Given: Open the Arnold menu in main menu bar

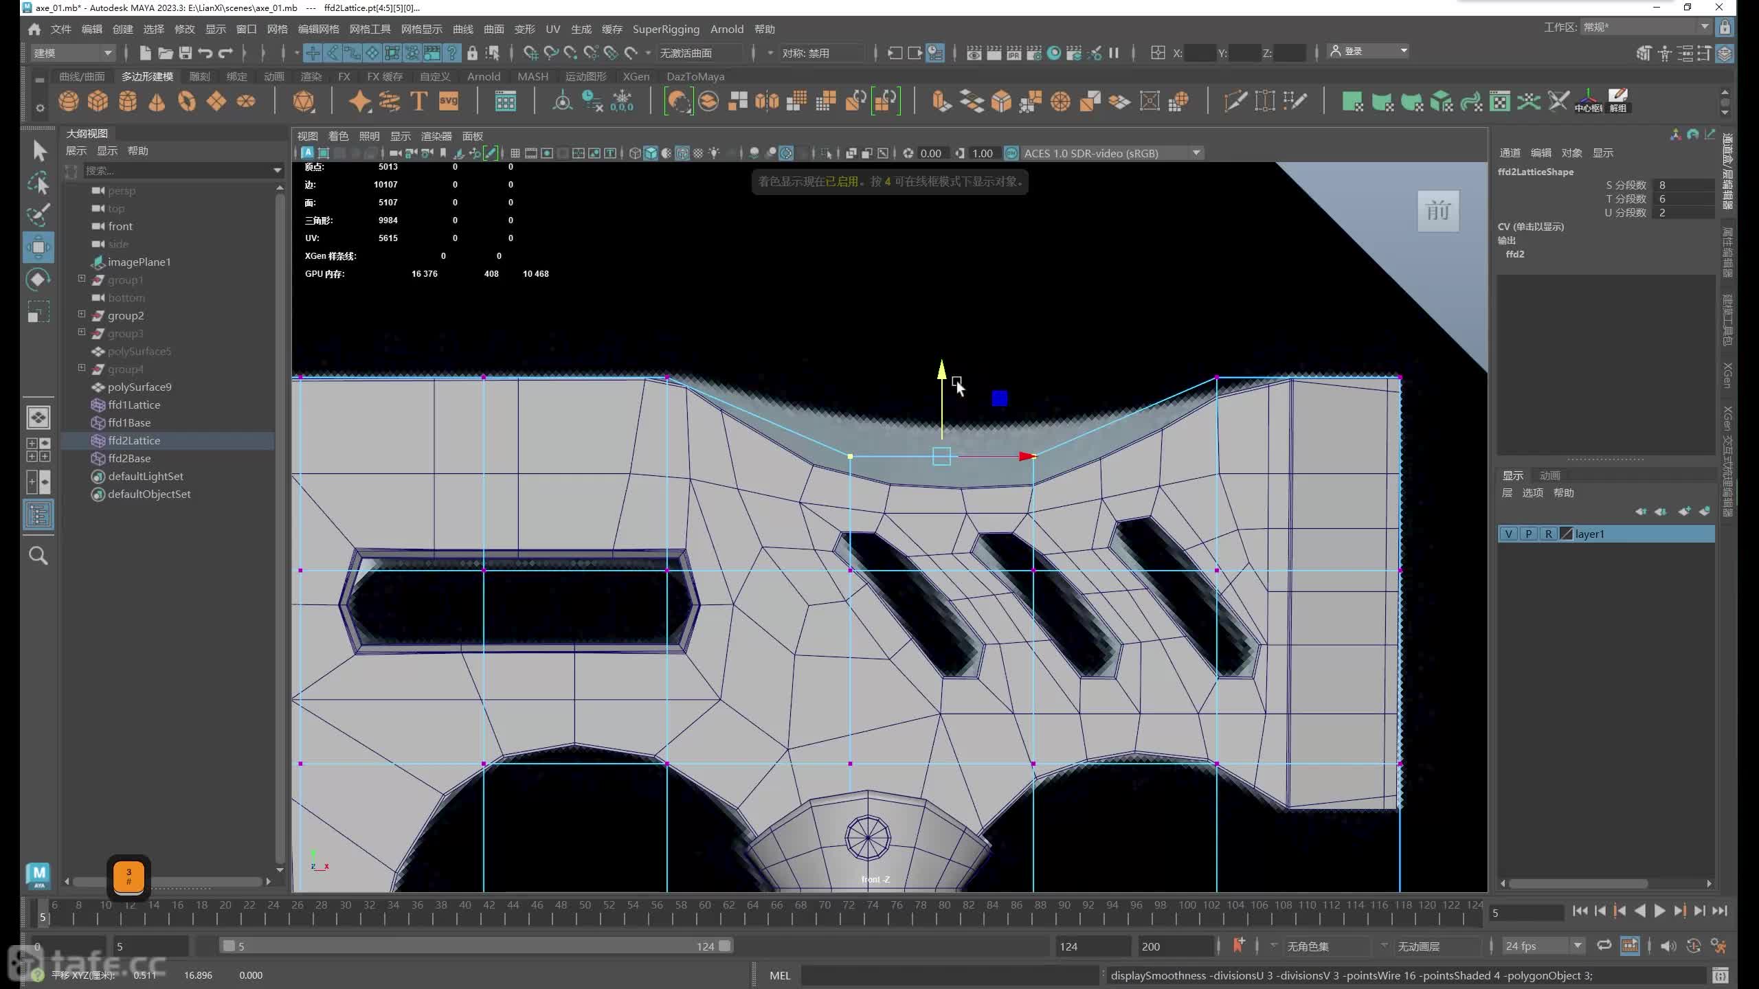Looking at the screenshot, I should [x=727, y=29].
